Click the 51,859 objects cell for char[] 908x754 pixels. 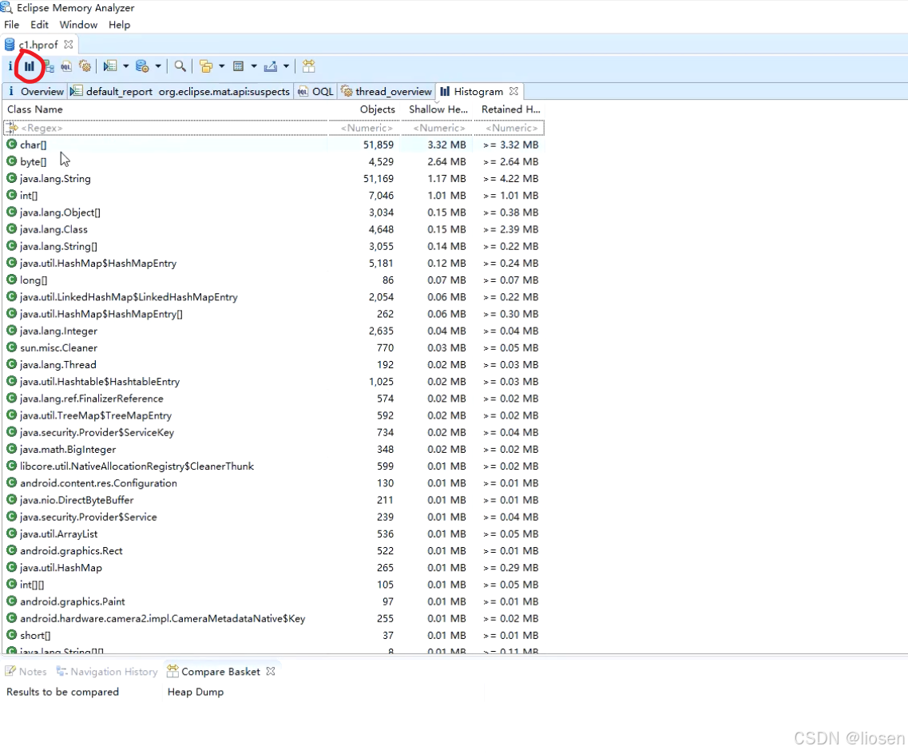(379, 145)
